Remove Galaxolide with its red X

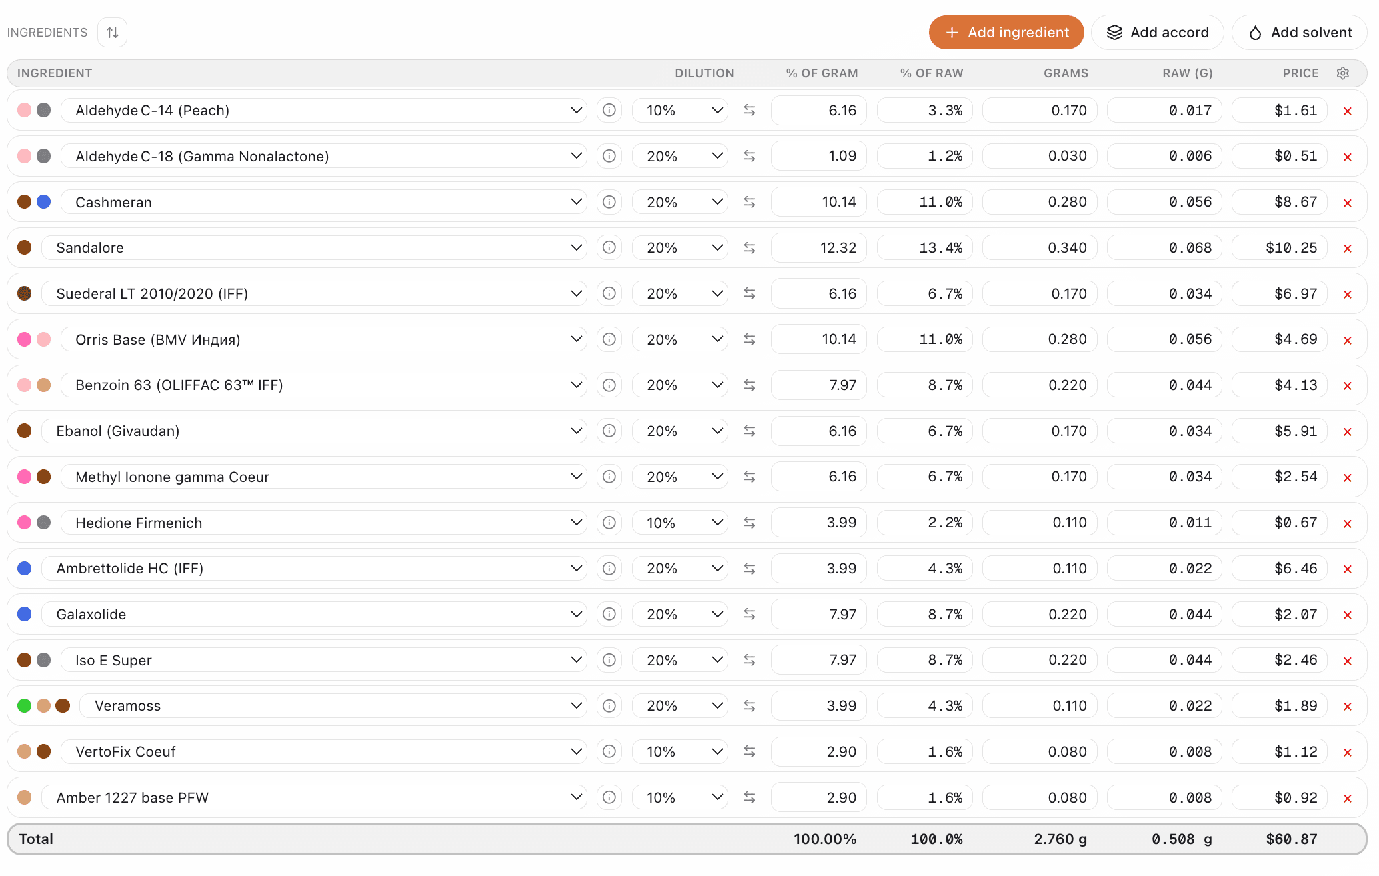click(1347, 615)
